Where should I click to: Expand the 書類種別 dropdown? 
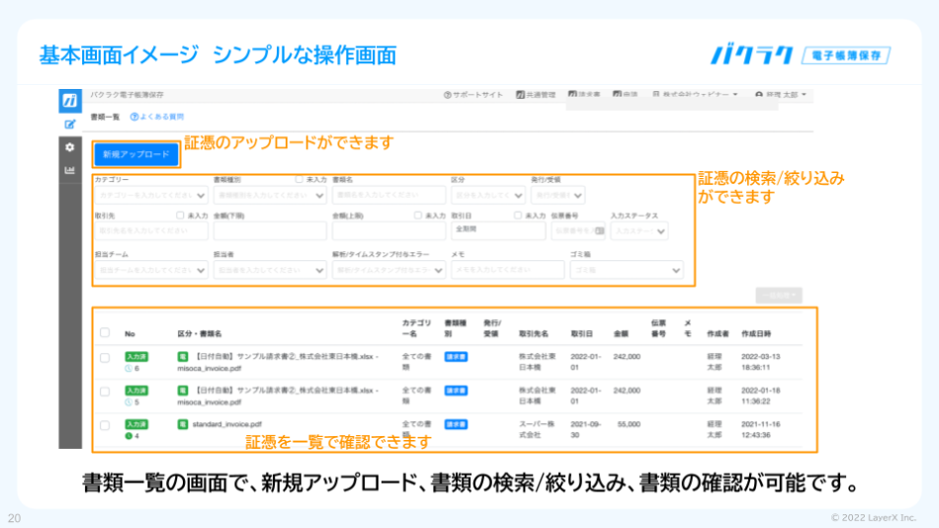click(270, 196)
